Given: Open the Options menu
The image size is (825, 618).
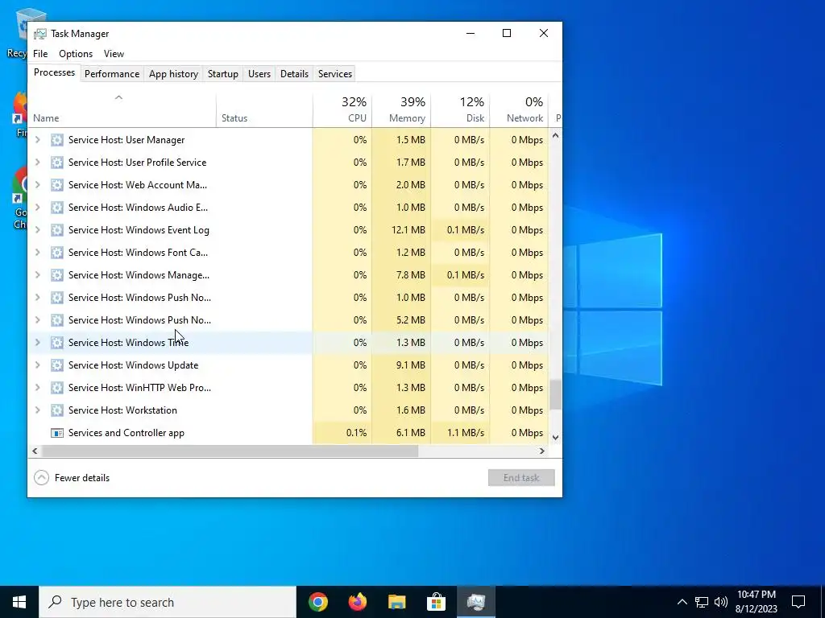Looking at the screenshot, I should tap(76, 54).
